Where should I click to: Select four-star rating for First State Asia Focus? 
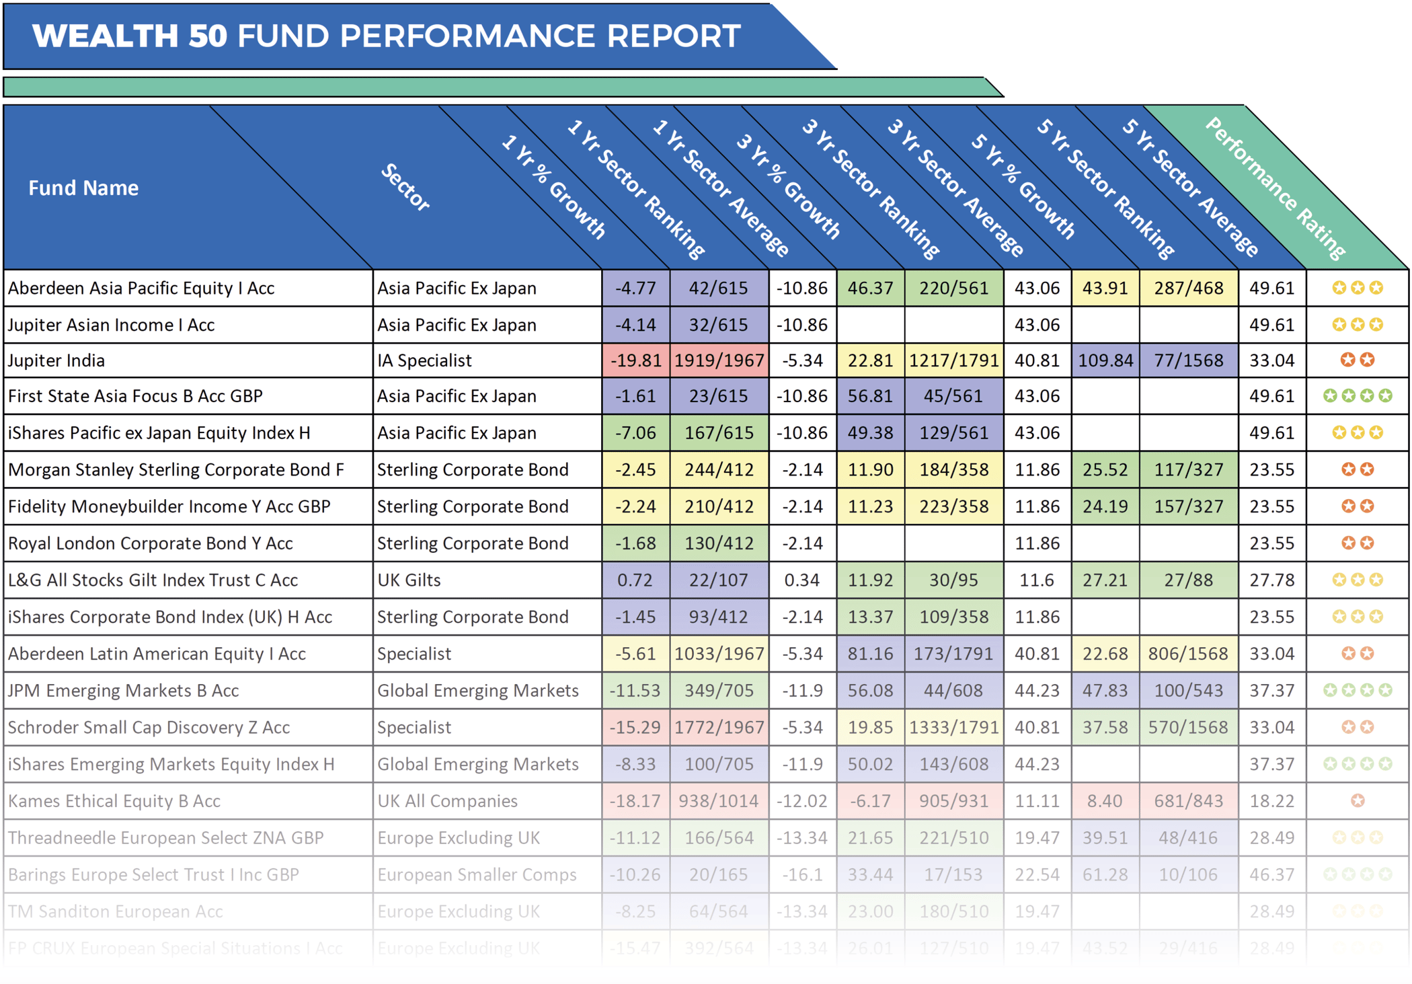click(1358, 396)
